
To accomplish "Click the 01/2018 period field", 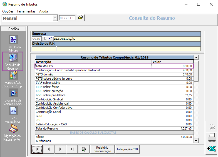I will coord(67,18).
